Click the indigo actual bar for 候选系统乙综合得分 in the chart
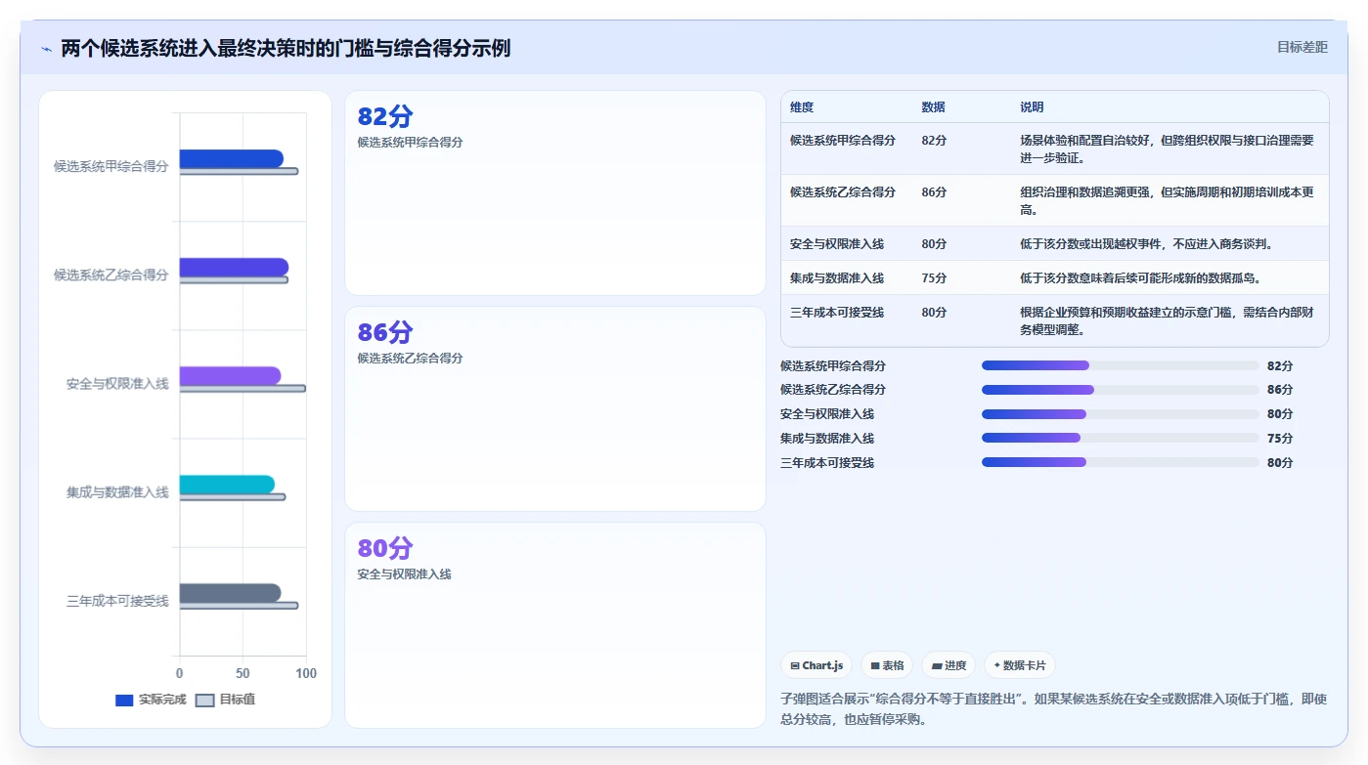This screenshot has height=765, width=1368. [234, 267]
